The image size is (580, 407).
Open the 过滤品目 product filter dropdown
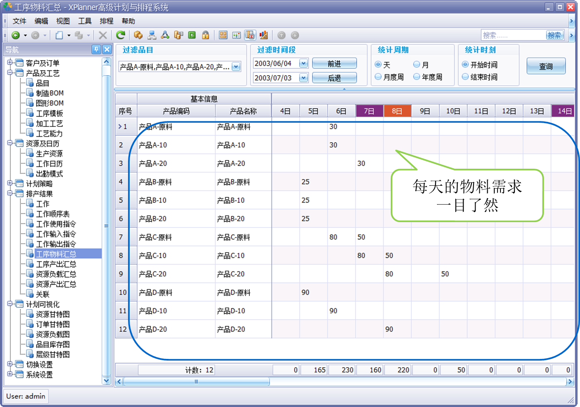point(236,66)
